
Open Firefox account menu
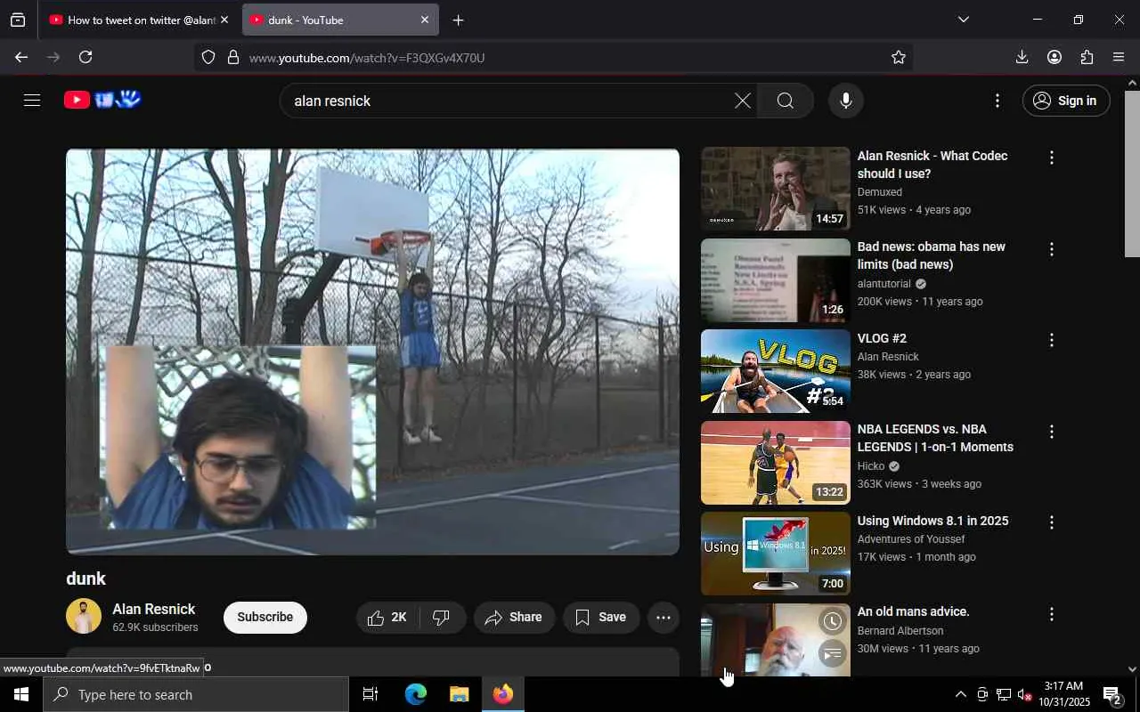tap(1054, 57)
